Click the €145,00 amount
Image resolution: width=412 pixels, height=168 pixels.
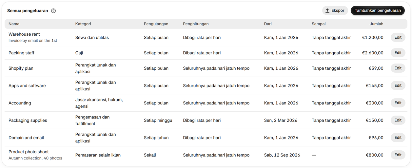(x=375, y=85)
